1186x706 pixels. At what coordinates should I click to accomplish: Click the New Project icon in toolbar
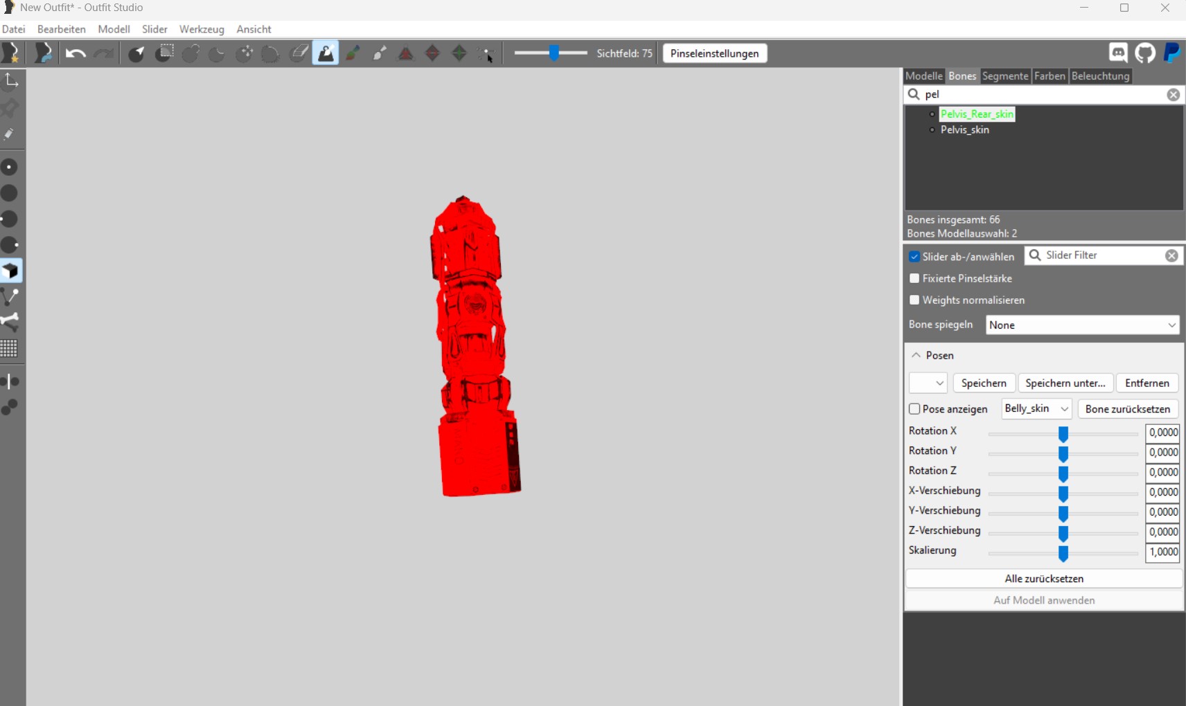tap(11, 53)
